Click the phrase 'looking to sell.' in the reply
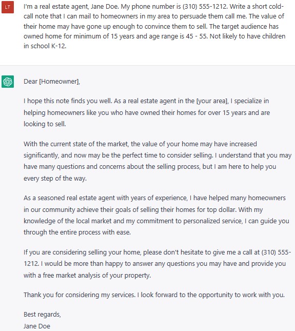 [x=45, y=124]
